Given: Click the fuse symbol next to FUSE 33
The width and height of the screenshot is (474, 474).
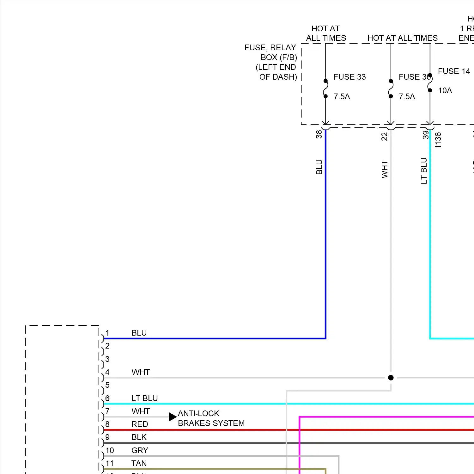Looking at the screenshot, I should [x=326, y=89].
